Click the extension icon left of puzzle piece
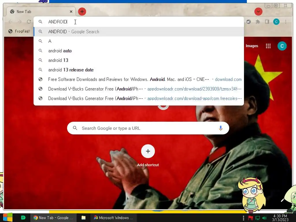296x222 pixels. coord(249,22)
